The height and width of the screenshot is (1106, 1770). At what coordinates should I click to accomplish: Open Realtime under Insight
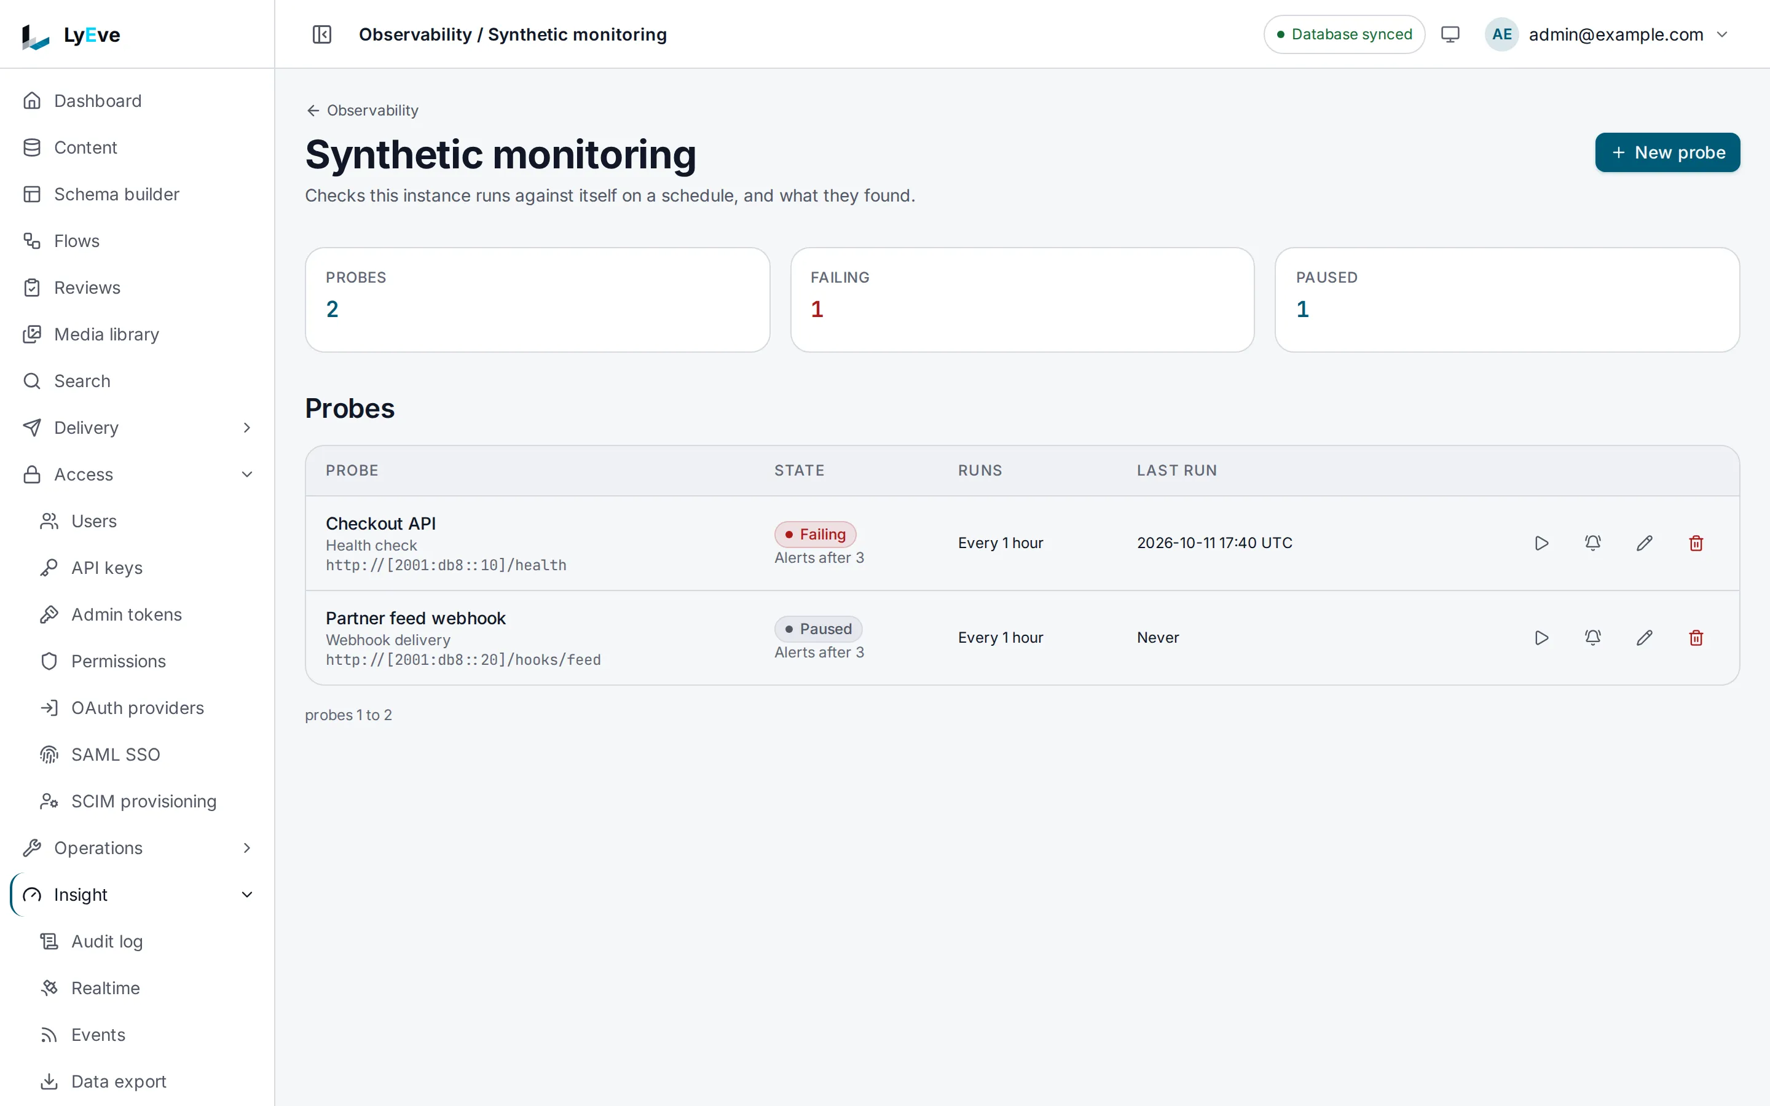pyautogui.click(x=145, y=988)
